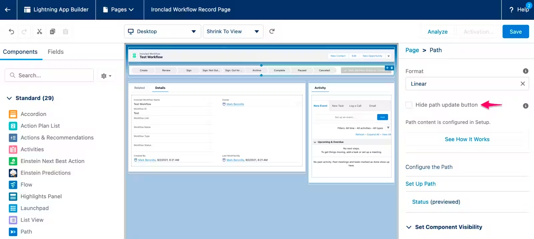Viewport: 534px width, 239px height.
Task: Delete the selected Path component
Action: 392,68
